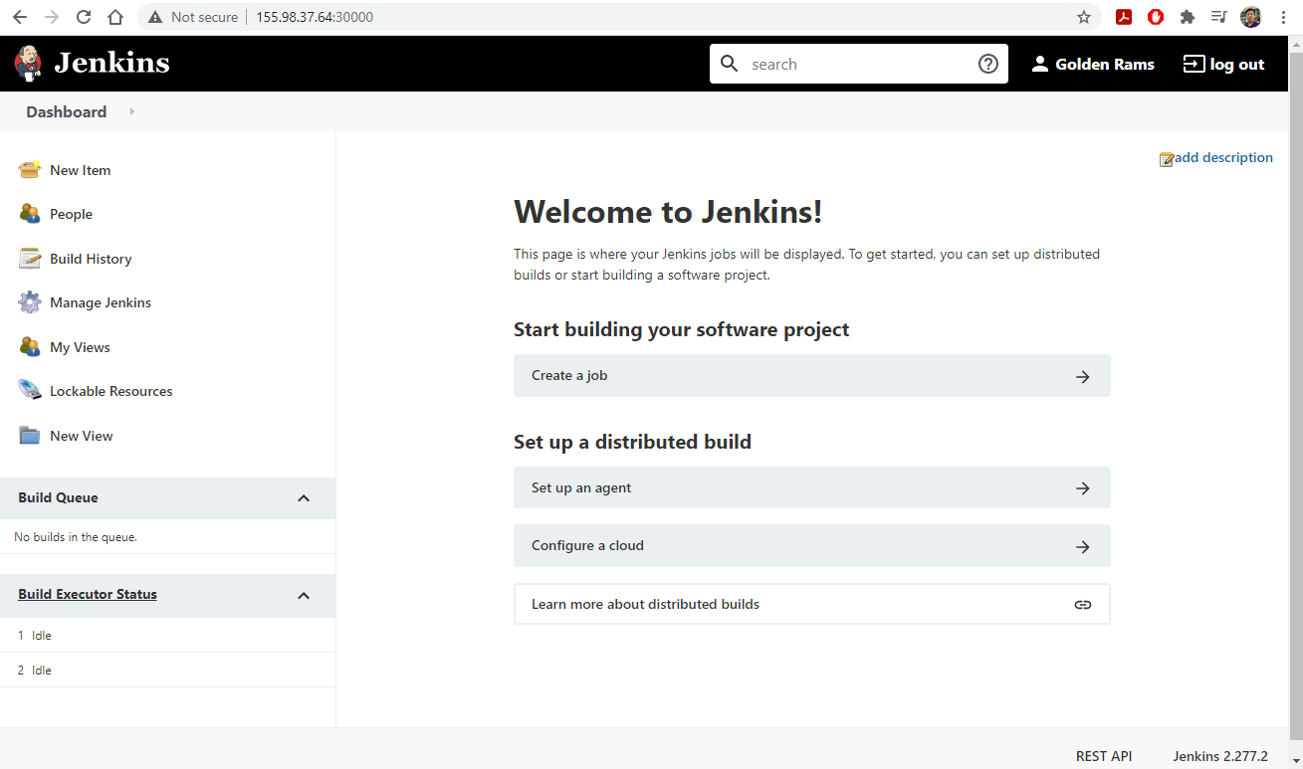
Task: Click the search help question mark icon
Action: pos(987,64)
